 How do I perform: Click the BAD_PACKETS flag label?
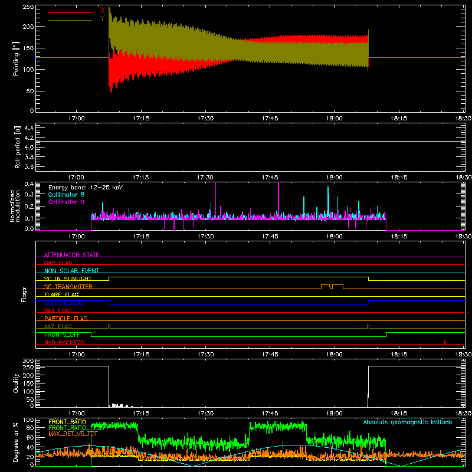click(64, 342)
